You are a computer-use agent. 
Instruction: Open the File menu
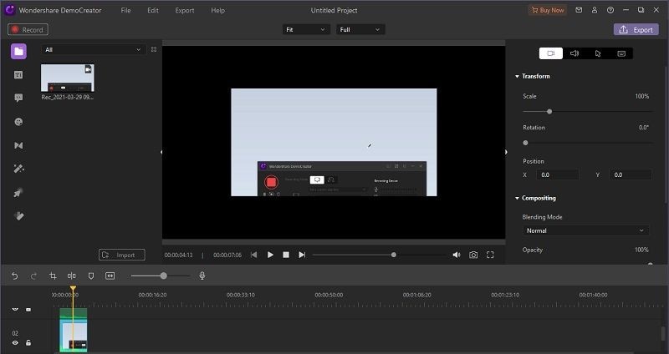126,10
